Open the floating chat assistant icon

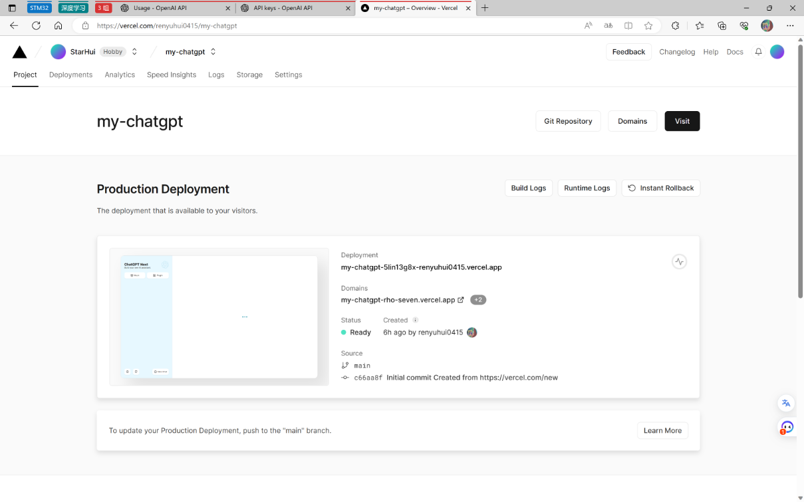click(787, 428)
